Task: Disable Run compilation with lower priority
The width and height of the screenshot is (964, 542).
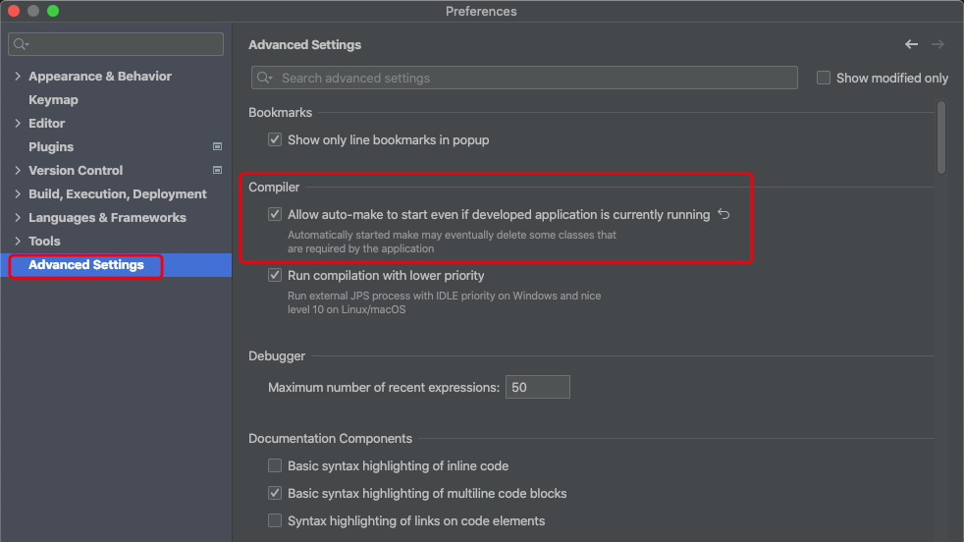Action: (x=275, y=276)
